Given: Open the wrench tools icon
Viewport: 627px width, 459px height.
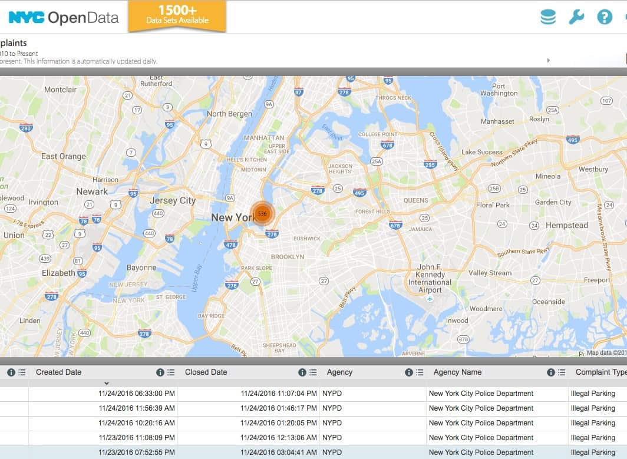Looking at the screenshot, I should coord(576,17).
